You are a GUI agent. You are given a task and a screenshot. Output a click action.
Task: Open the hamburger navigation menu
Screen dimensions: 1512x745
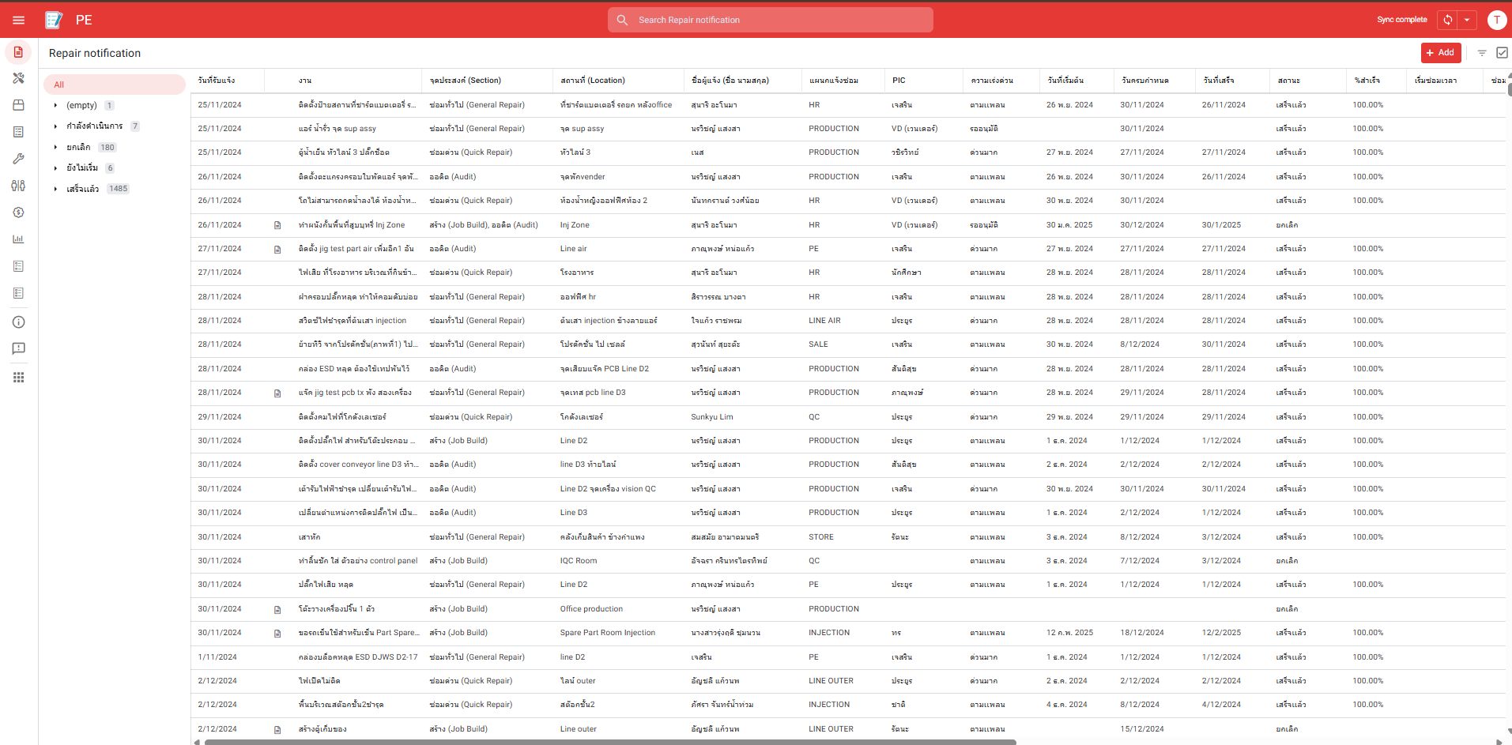(x=19, y=20)
